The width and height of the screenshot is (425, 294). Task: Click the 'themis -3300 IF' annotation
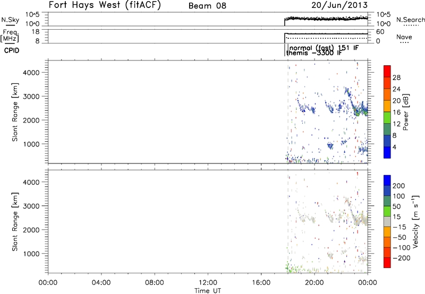click(x=314, y=53)
